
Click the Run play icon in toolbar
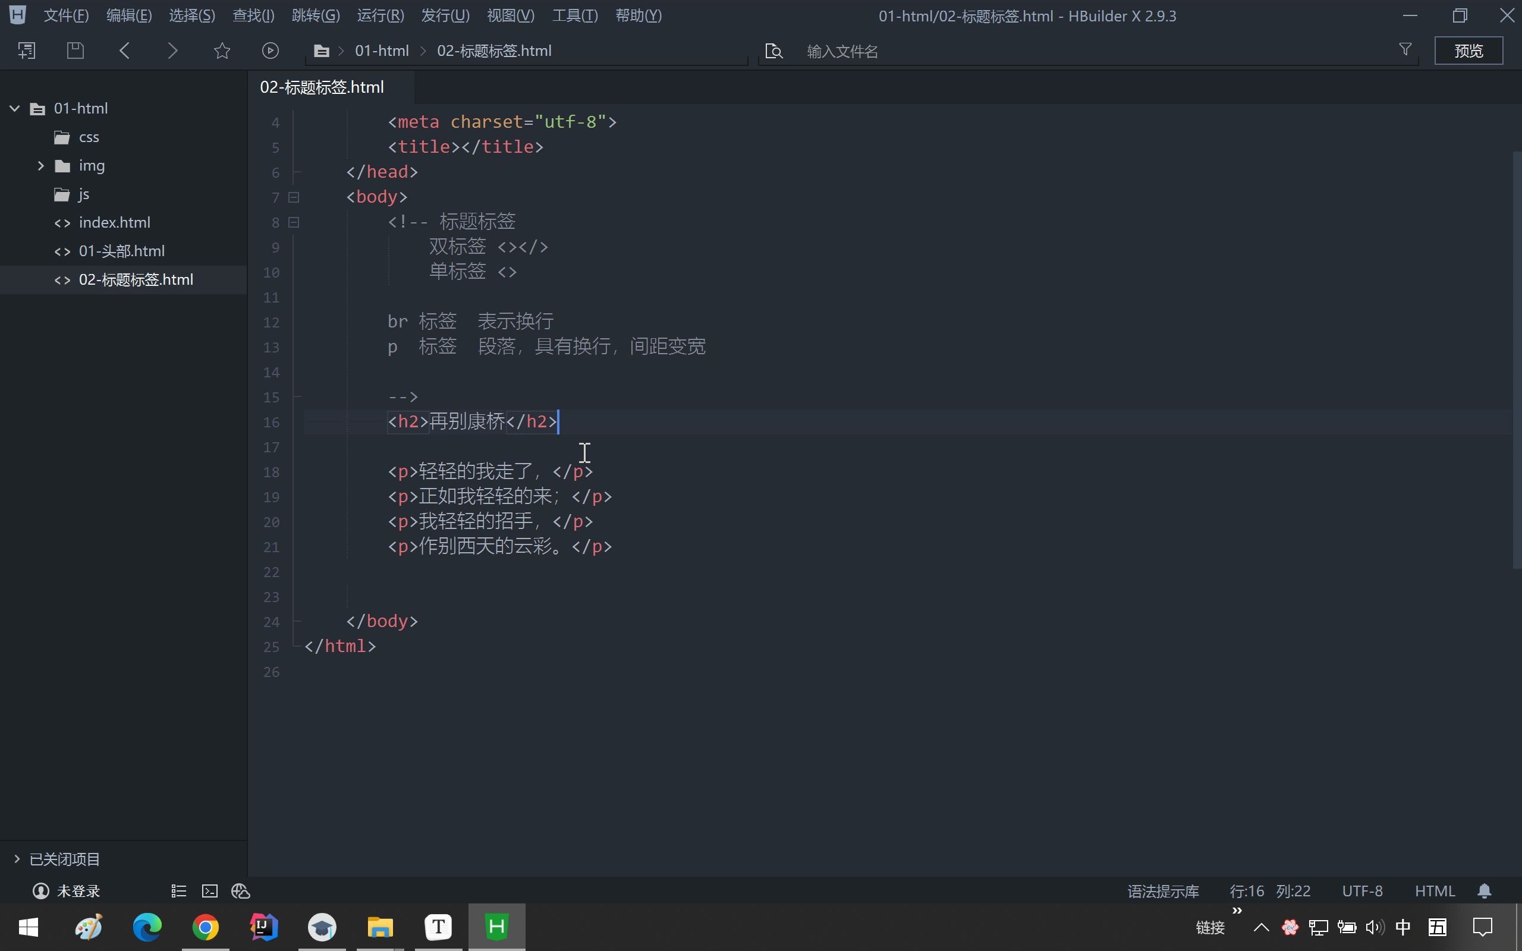(x=271, y=51)
